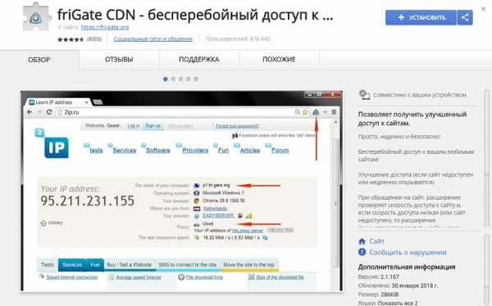
Task: Open the fri-gate.org site link
Action: click(x=105, y=27)
